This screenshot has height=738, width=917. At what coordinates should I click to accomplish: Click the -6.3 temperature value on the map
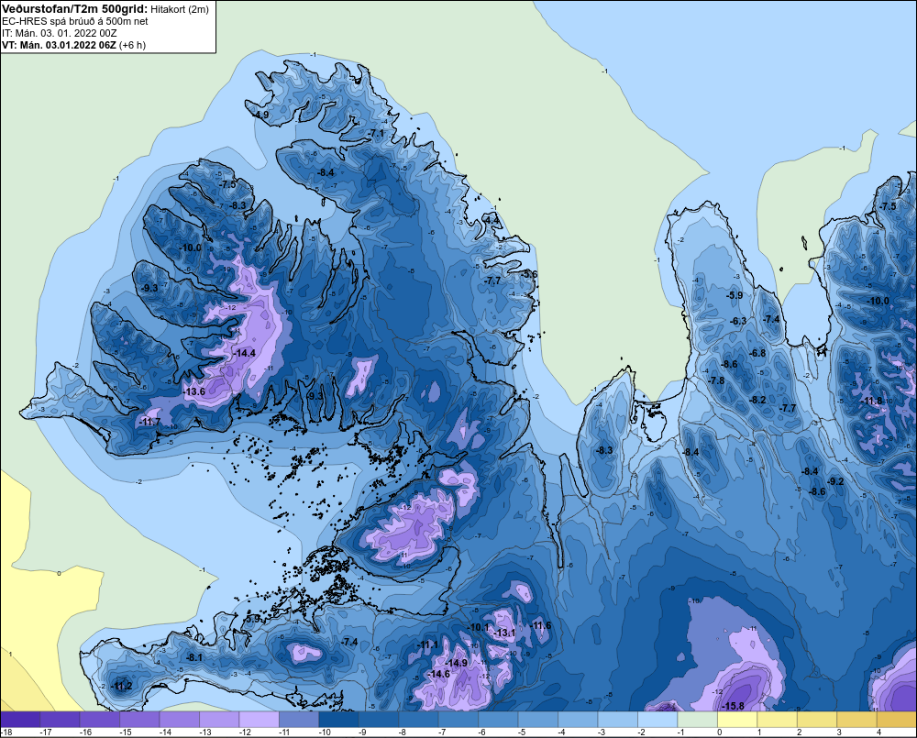(738, 321)
